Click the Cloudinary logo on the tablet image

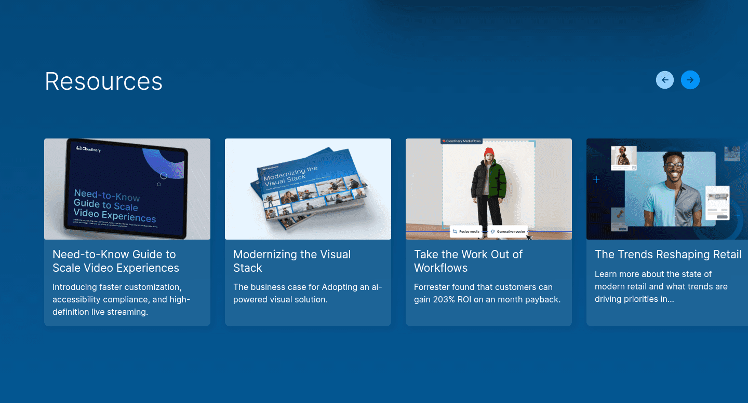pyautogui.click(x=88, y=149)
